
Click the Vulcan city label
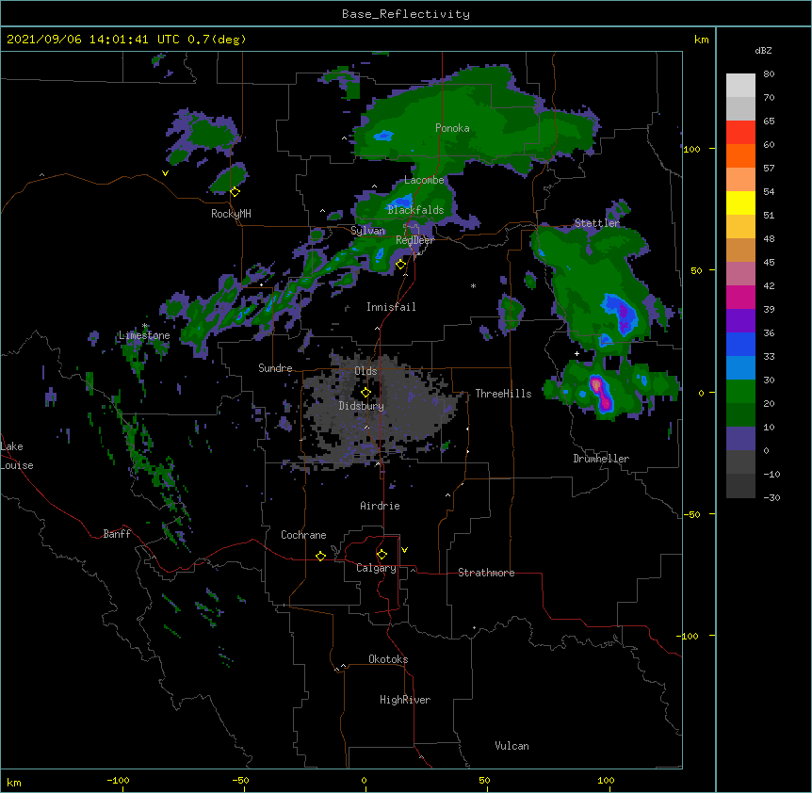(512, 746)
